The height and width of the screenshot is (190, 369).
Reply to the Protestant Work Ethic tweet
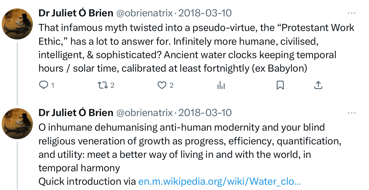tap(43, 85)
